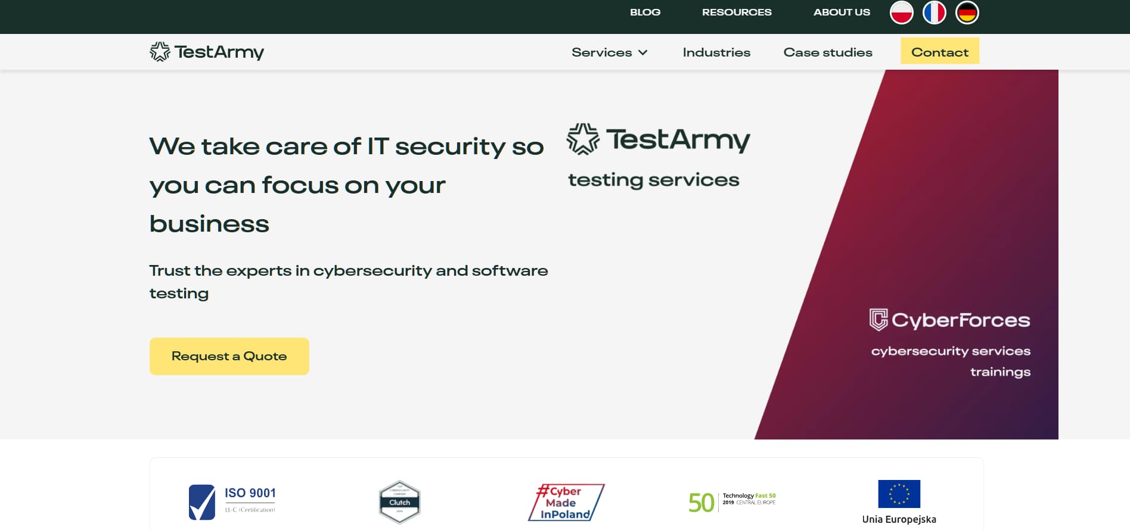Screen dimensions: 1130x530
Task: Click the ISO 9001 certification badge
Action: coord(232,502)
